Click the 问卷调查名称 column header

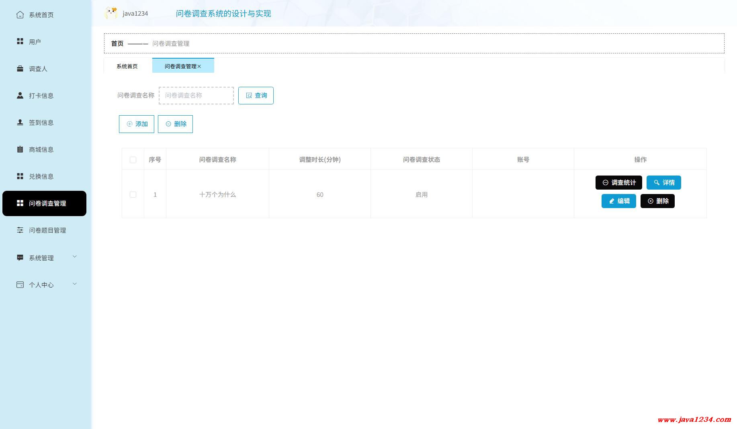click(217, 159)
